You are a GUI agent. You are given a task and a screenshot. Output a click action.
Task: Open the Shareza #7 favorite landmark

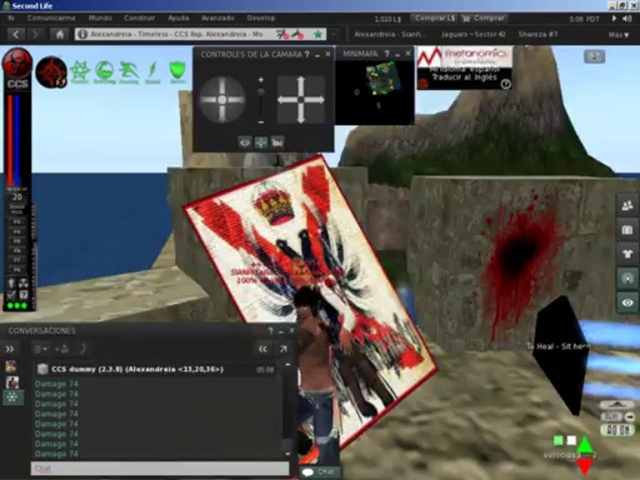click(538, 35)
